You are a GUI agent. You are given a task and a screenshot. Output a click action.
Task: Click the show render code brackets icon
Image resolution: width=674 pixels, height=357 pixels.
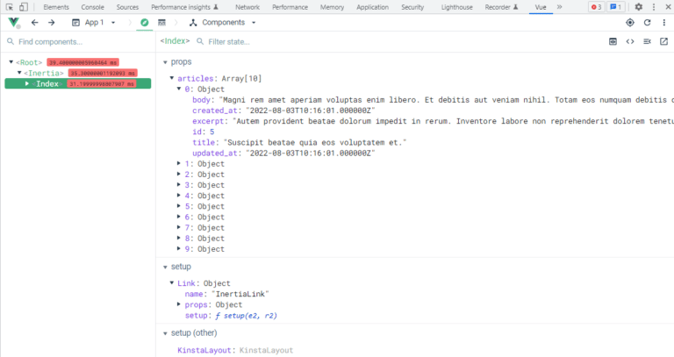click(x=630, y=41)
